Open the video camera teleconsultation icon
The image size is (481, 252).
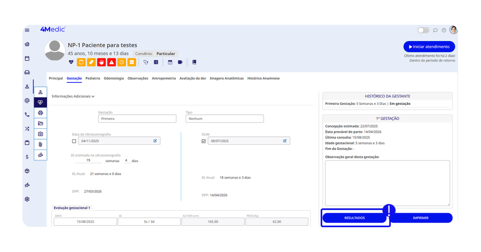point(180,62)
